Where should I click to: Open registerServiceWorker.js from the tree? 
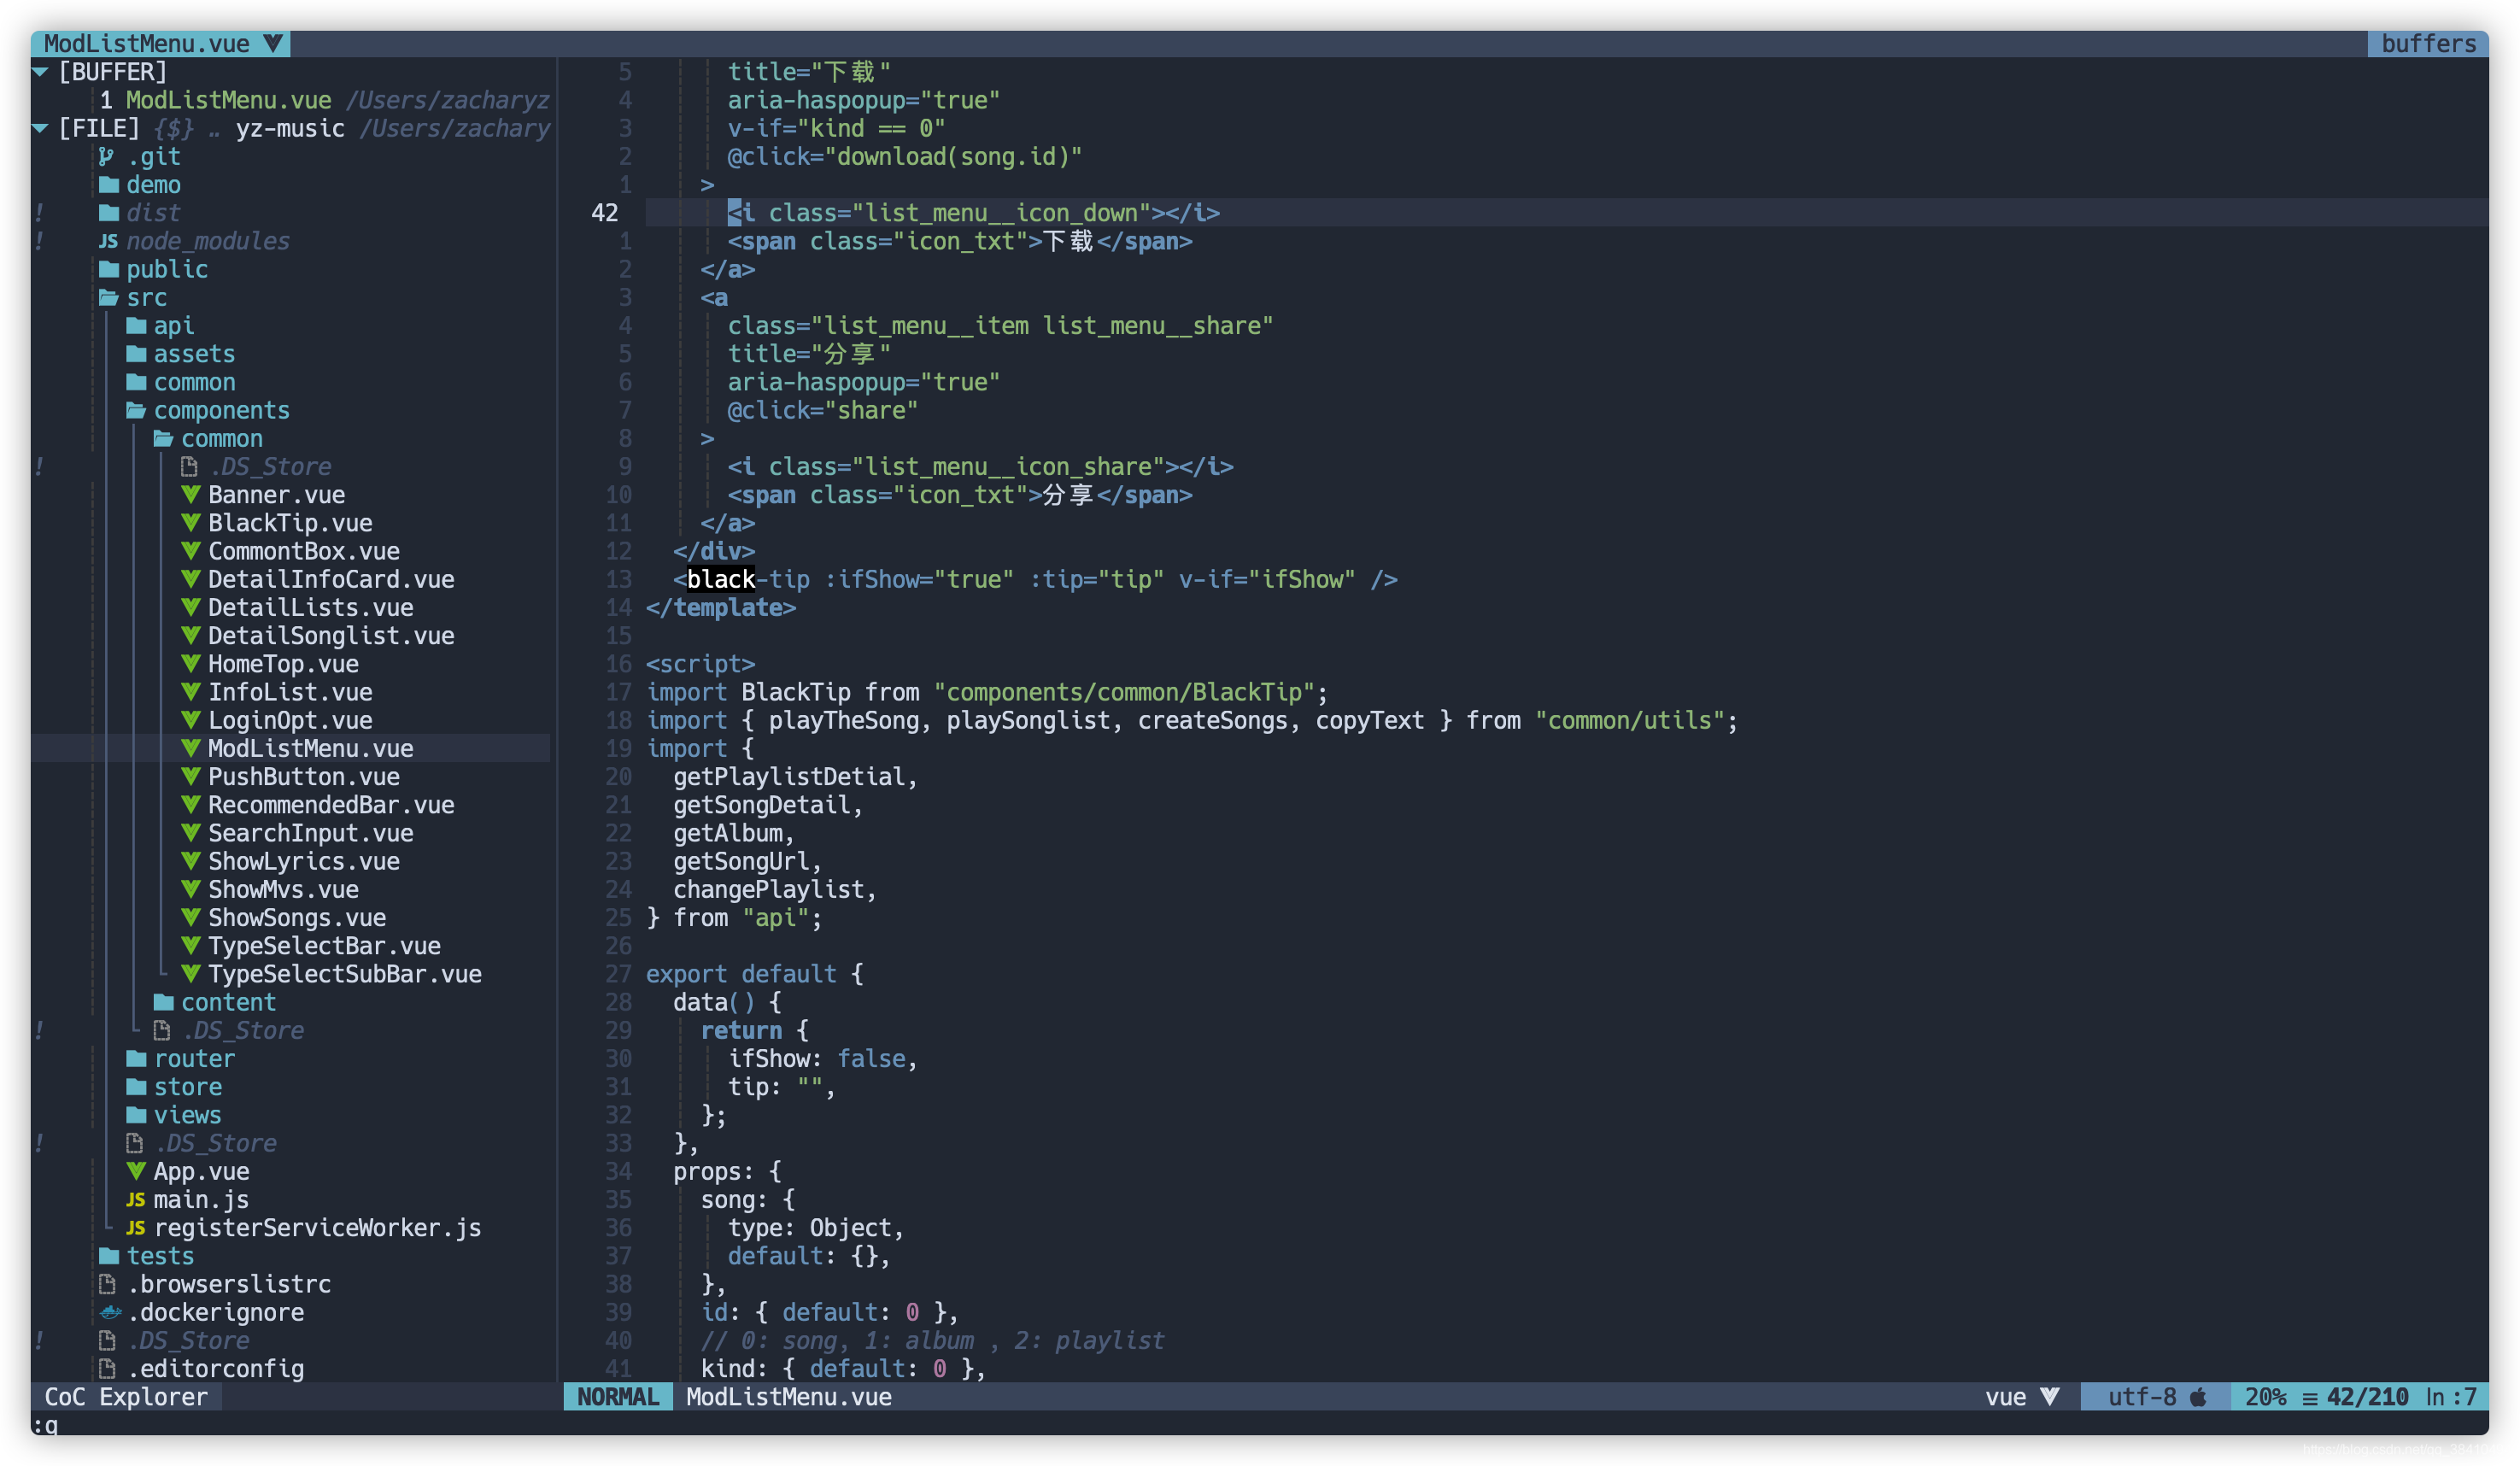(317, 1228)
